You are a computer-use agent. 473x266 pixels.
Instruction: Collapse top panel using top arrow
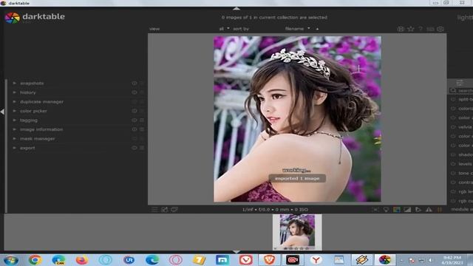coord(236,8)
